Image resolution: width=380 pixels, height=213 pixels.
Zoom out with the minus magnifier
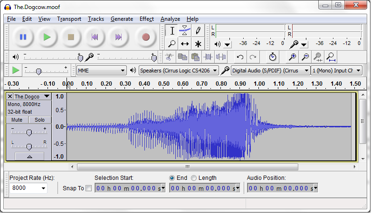click(305, 57)
